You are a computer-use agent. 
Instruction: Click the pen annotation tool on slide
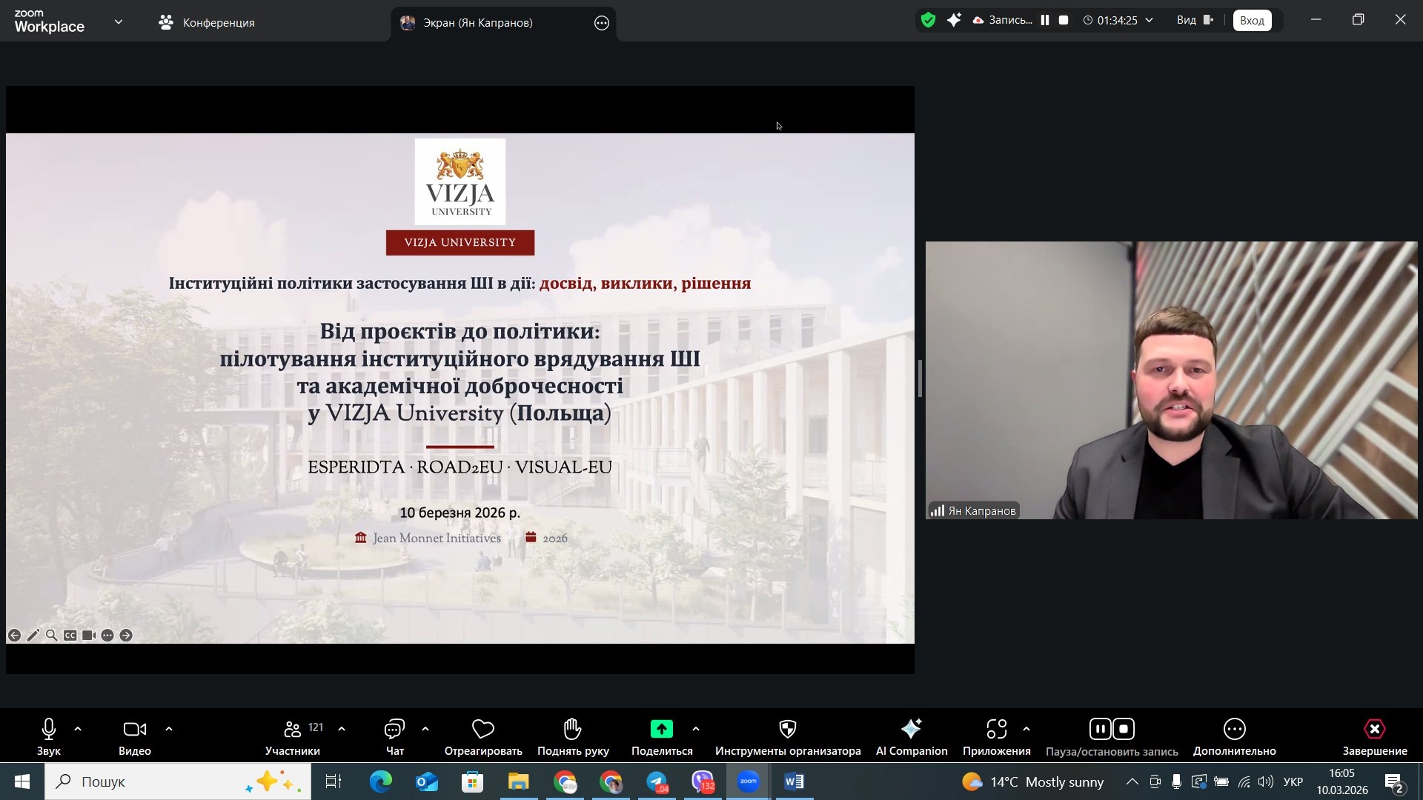click(33, 636)
